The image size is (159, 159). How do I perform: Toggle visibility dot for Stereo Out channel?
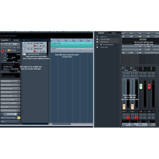click(97, 47)
